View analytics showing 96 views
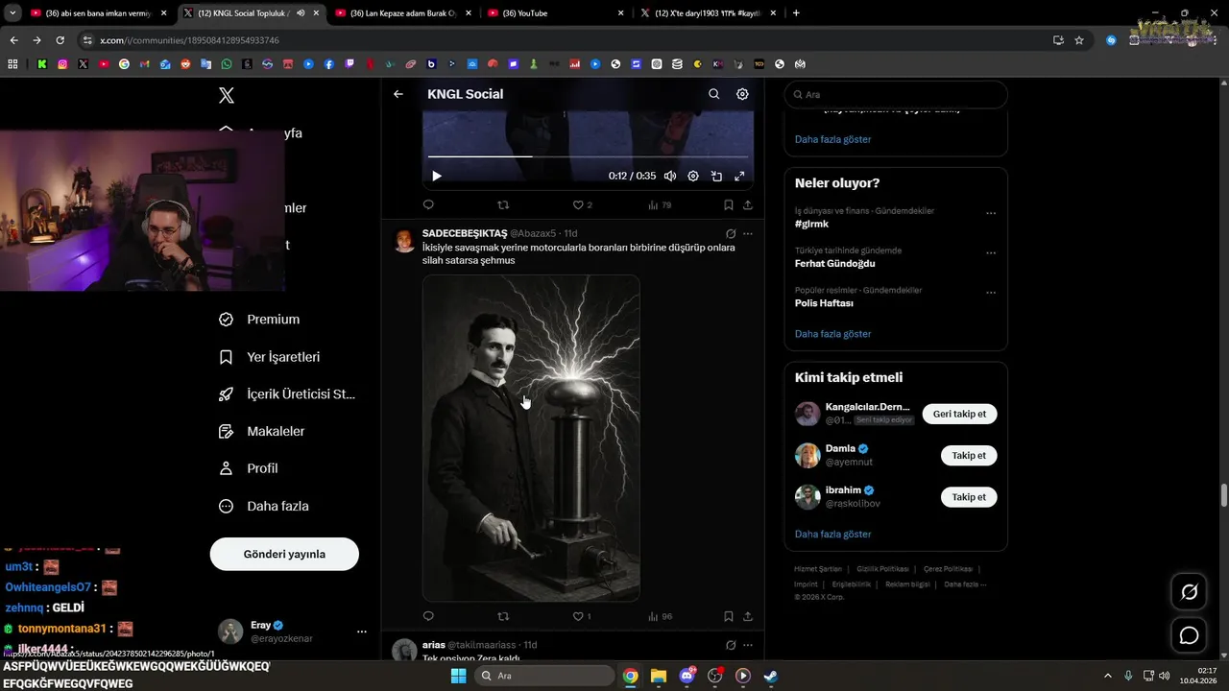1229x691 pixels. (x=660, y=616)
